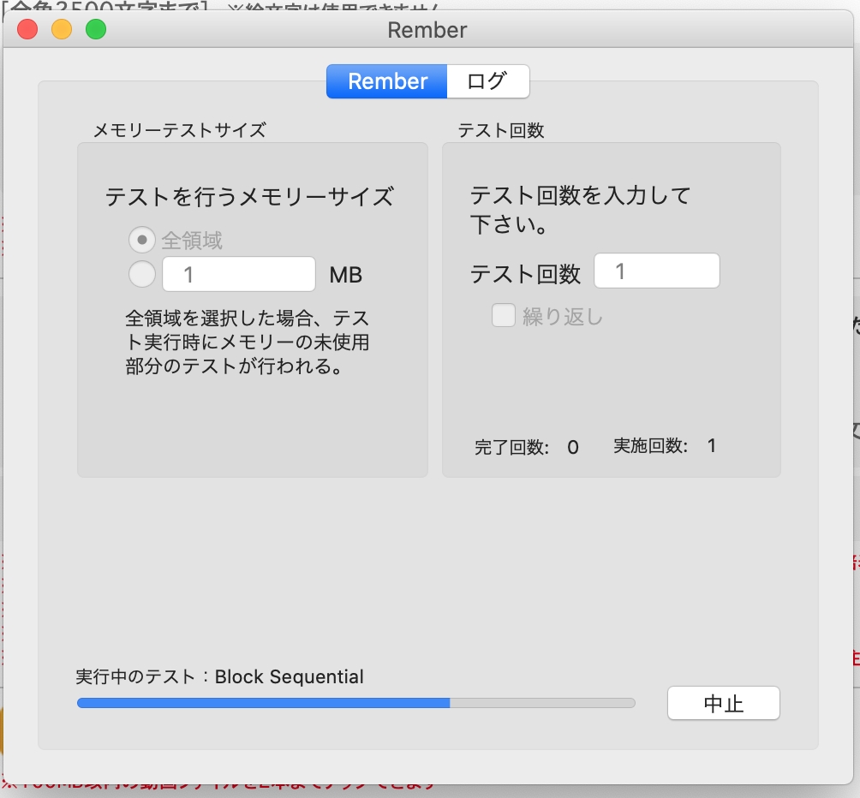Click the 全領域を選択した場合 description text
860x798 pixels.
248,342
